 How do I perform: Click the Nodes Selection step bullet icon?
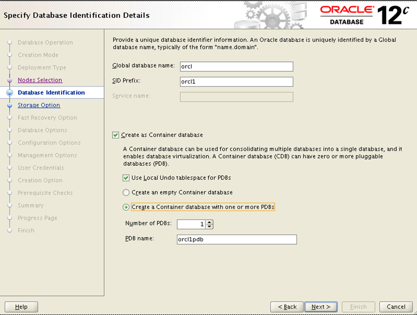[9, 80]
